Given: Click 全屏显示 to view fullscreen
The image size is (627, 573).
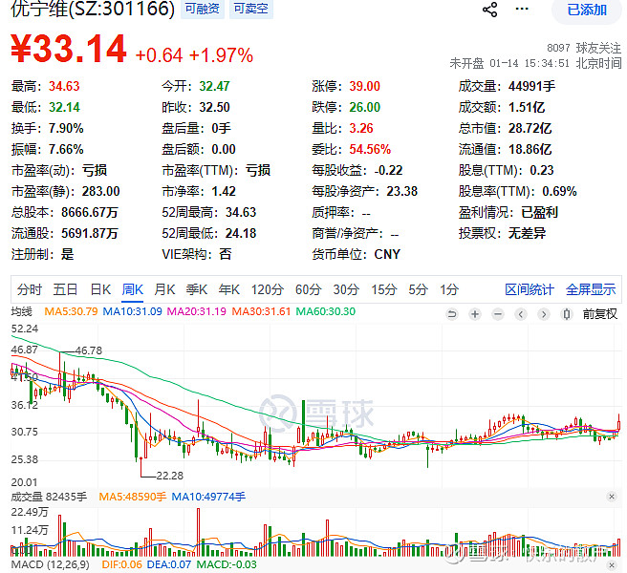Looking at the screenshot, I should coord(591,289).
